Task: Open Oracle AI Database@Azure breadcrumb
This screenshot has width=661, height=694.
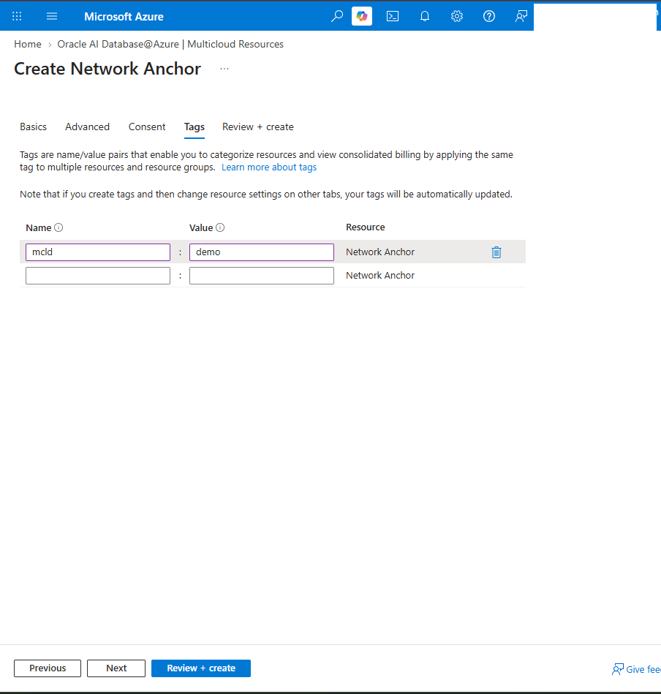Action: [170, 45]
